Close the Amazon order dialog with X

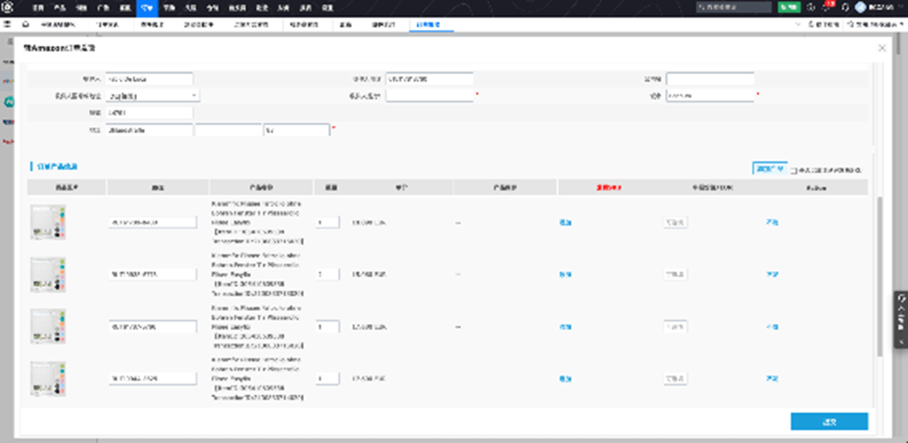(x=882, y=48)
